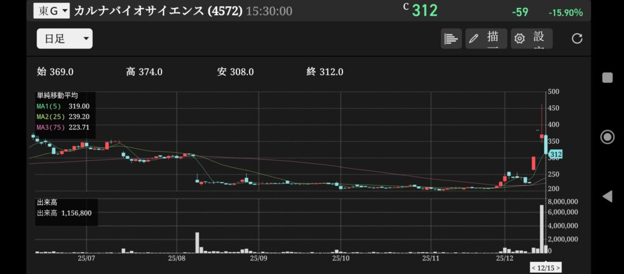Select the 12/15 date cursor marker
The height and width of the screenshot is (274, 624).
[x=546, y=268]
